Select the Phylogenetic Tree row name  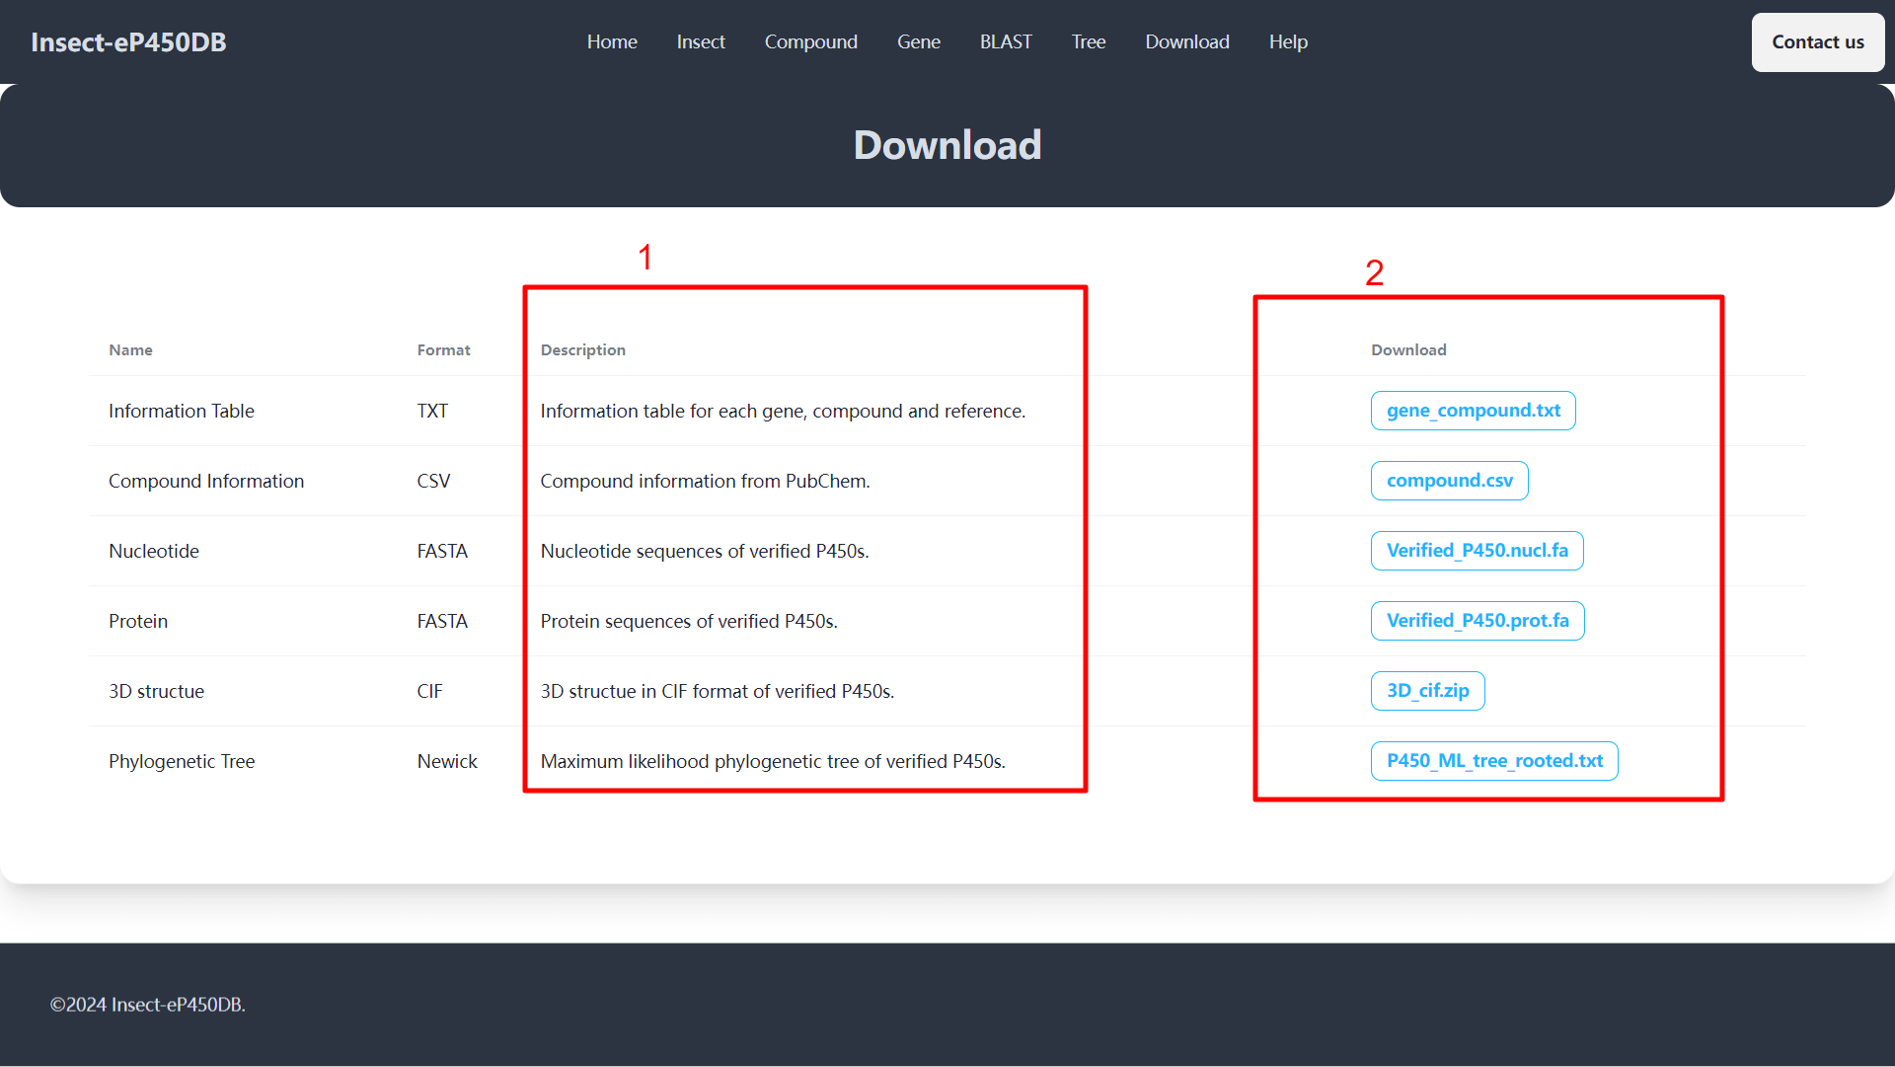pyautogui.click(x=182, y=762)
